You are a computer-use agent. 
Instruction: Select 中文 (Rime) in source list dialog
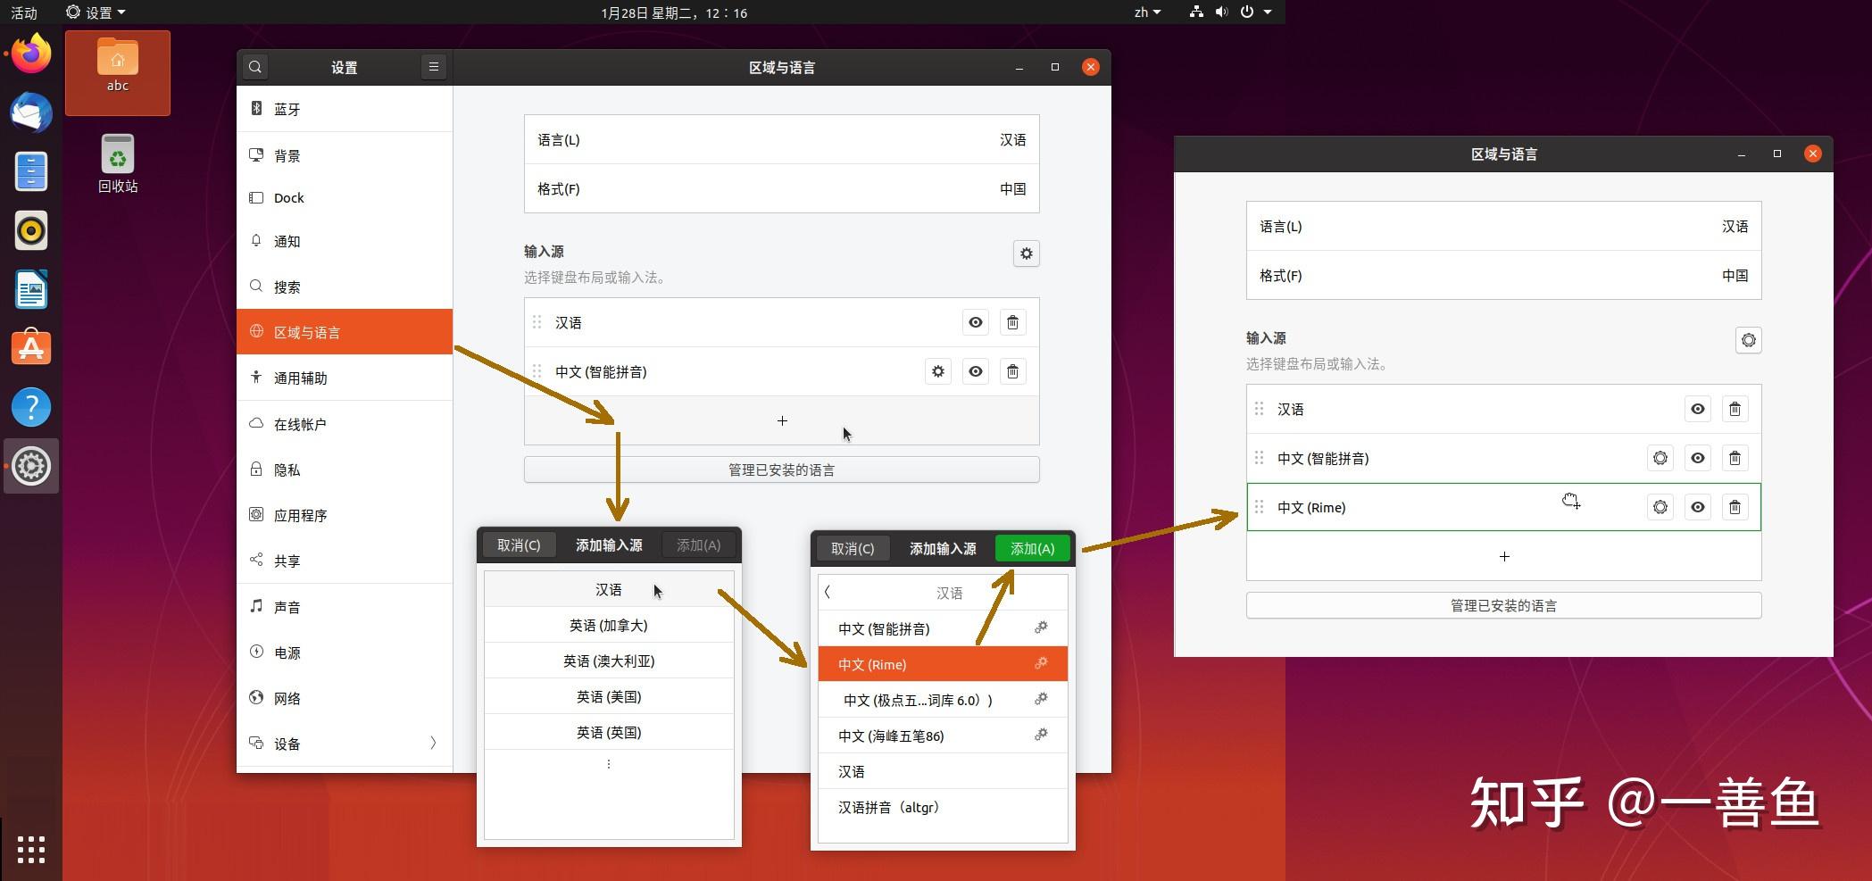coord(943,664)
